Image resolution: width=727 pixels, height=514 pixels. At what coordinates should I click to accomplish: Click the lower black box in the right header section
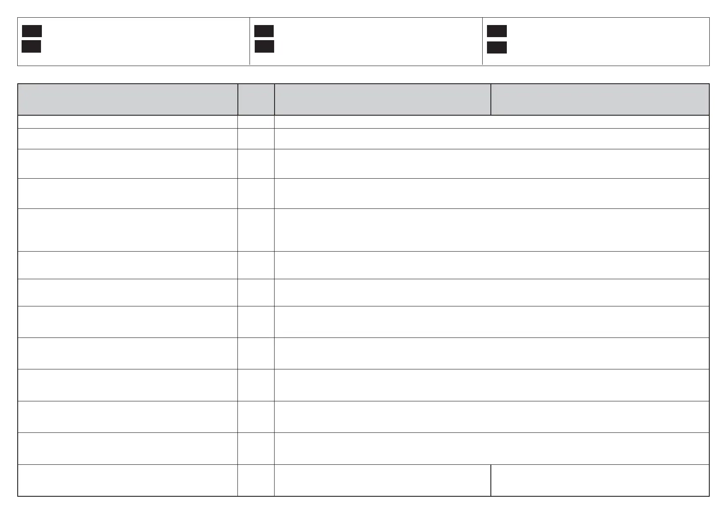pyautogui.click(x=497, y=47)
